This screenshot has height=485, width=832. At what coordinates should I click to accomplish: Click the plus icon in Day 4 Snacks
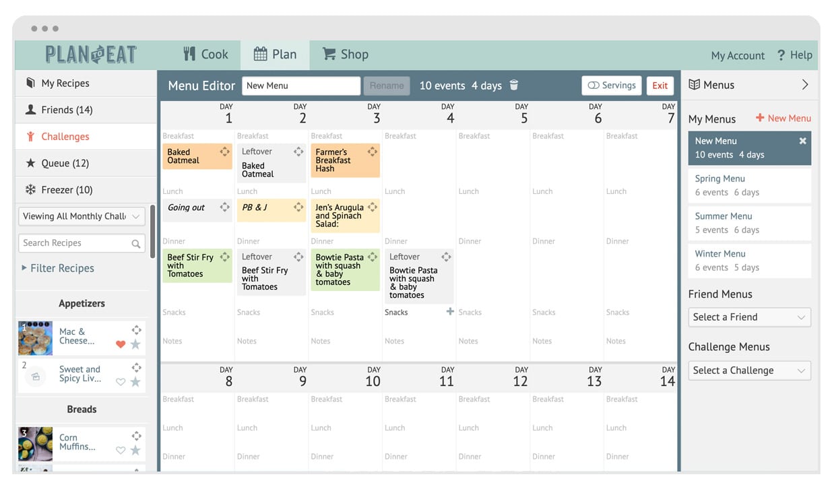pyautogui.click(x=450, y=311)
